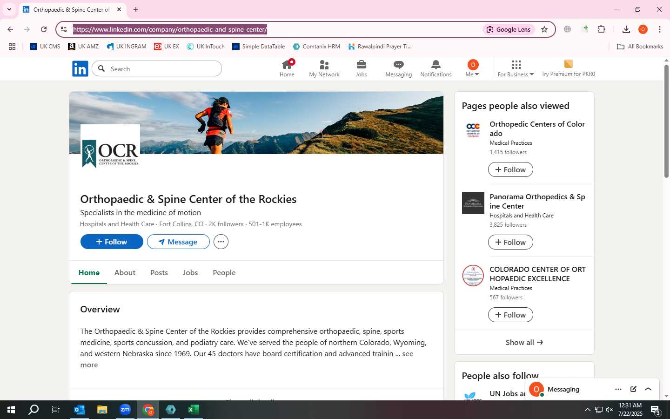
Task: Open the UK AMZ bookmark
Action: coord(83,47)
